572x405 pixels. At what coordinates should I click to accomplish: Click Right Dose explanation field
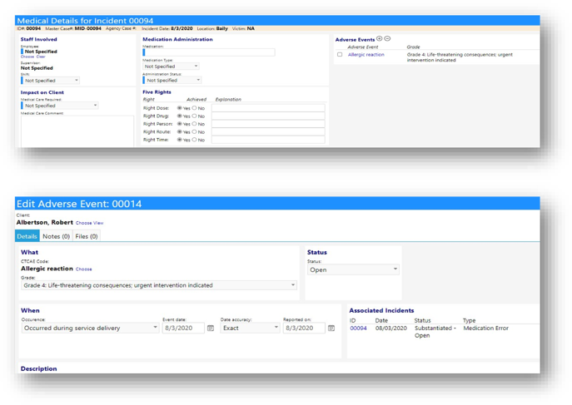tap(268, 108)
